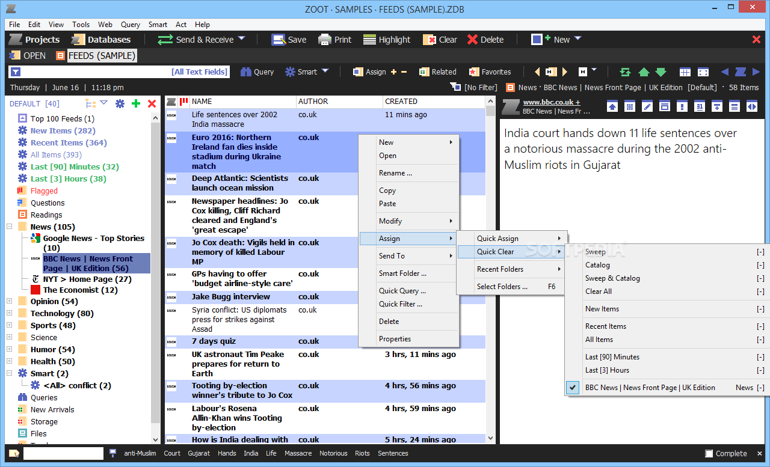Click the Assign minus icon

pos(404,72)
